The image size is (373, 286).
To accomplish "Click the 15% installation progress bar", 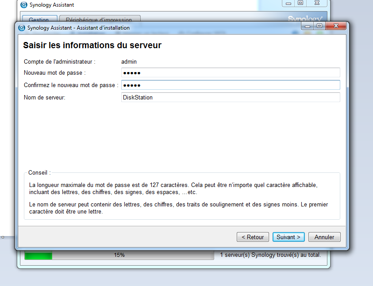I will pyautogui.click(x=119, y=255).
